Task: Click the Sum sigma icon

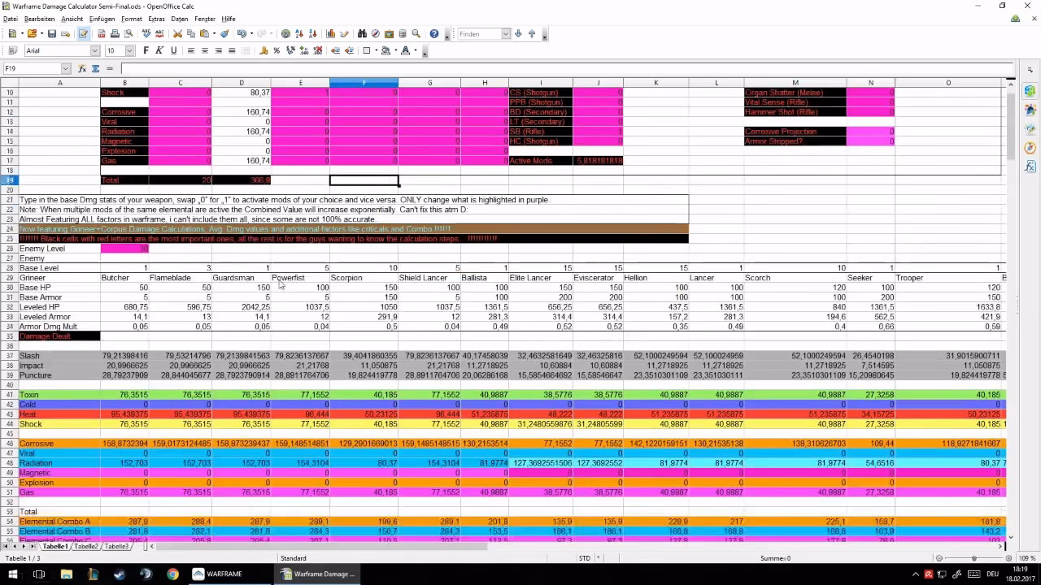Action: pos(95,69)
